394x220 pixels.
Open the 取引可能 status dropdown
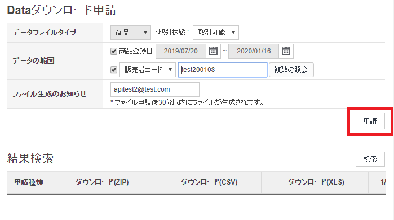(x=215, y=33)
